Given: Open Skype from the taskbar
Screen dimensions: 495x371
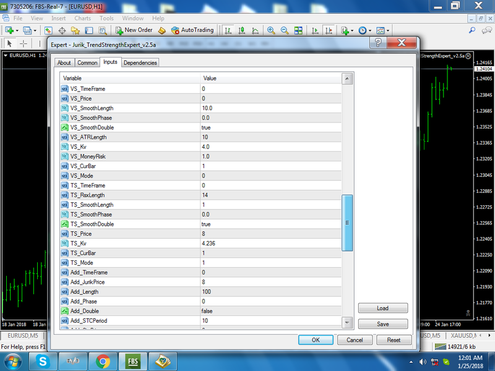Looking at the screenshot, I should tap(43, 362).
